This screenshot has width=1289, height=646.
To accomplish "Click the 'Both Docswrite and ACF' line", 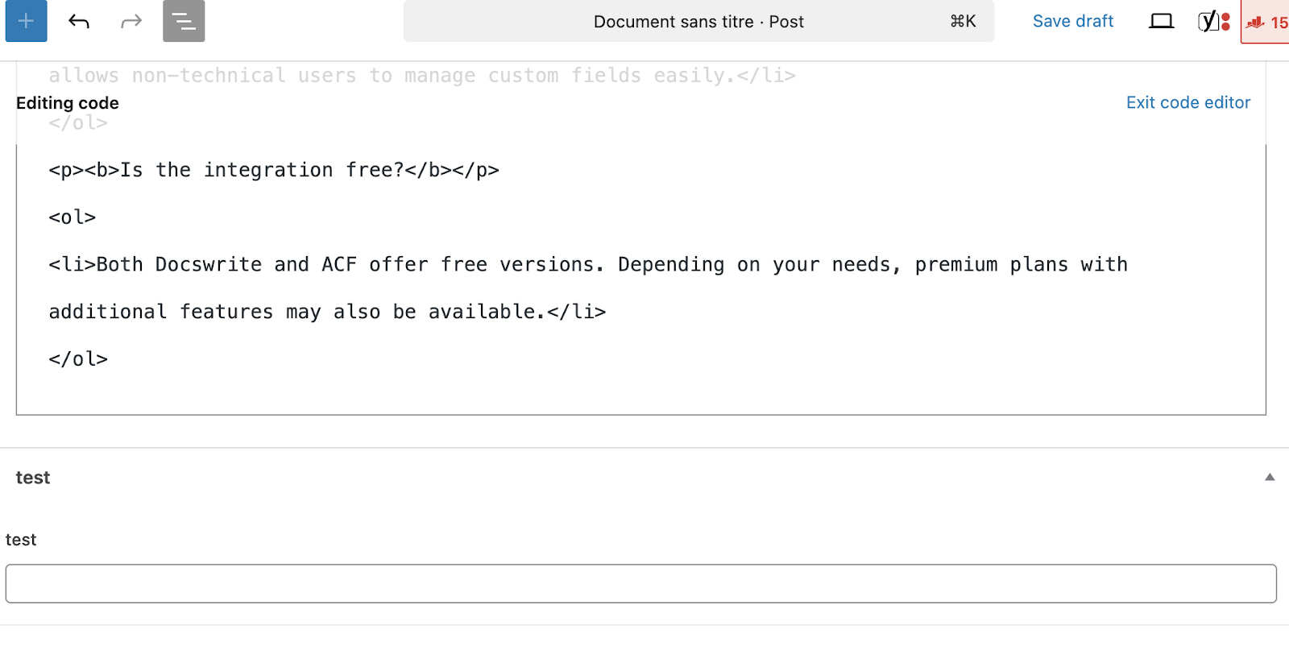I will [588, 264].
